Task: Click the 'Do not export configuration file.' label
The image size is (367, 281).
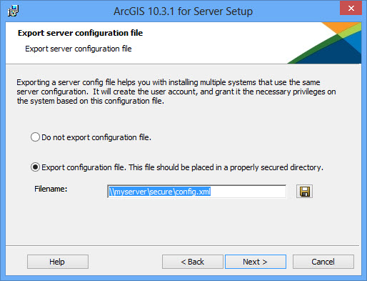Action: point(96,137)
